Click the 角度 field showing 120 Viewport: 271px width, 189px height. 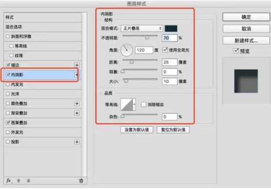coord(144,50)
